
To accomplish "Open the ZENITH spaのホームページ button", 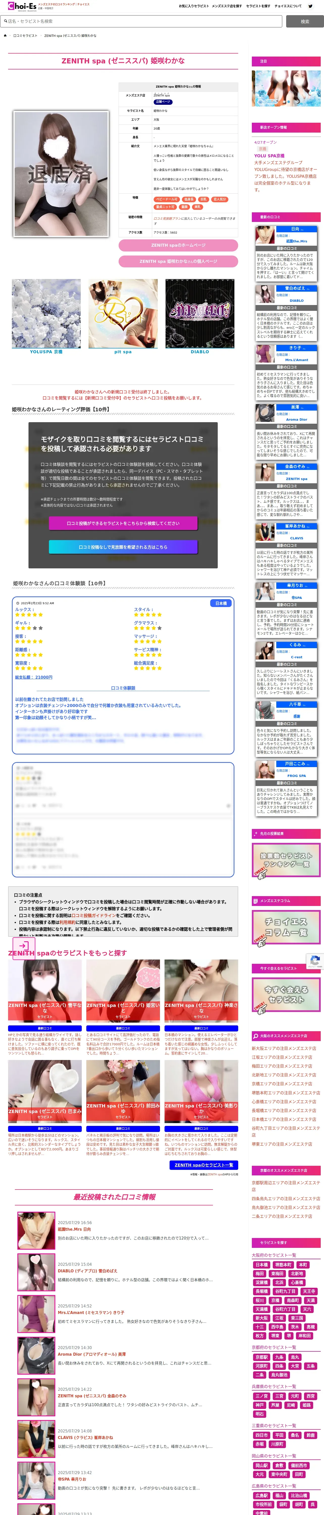I will (178, 245).
